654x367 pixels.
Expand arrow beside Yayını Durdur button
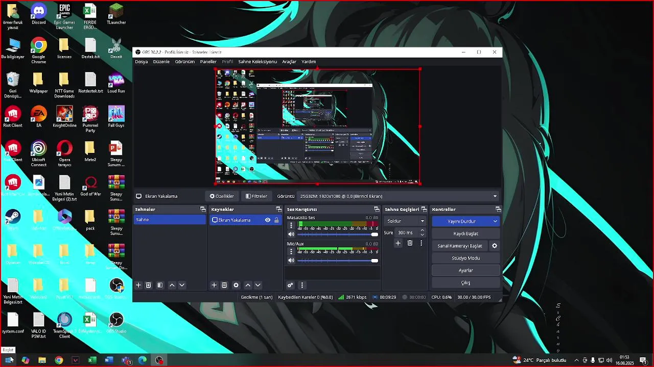pos(495,221)
